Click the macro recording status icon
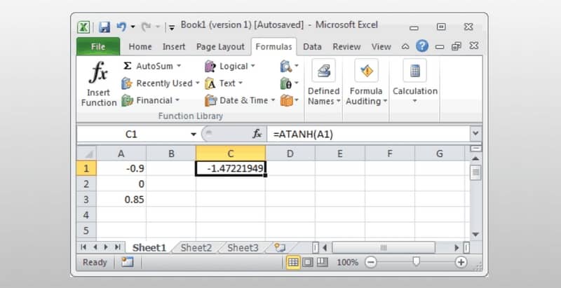The height and width of the screenshot is (288, 561). 127,262
